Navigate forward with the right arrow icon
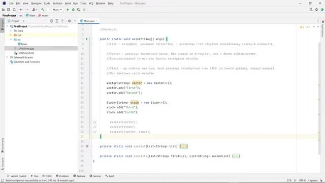Viewport: 325px width, 183px height. [x=27, y=10]
